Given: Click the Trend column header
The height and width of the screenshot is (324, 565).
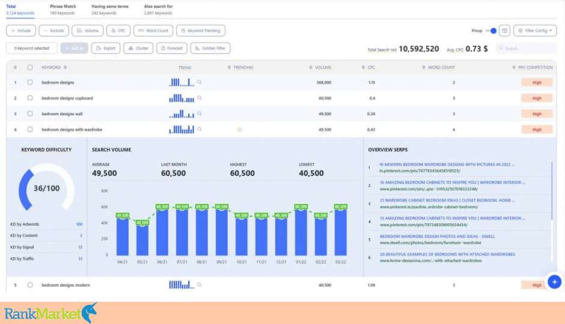Looking at the screenshot, I should click(x=185, y=67).
